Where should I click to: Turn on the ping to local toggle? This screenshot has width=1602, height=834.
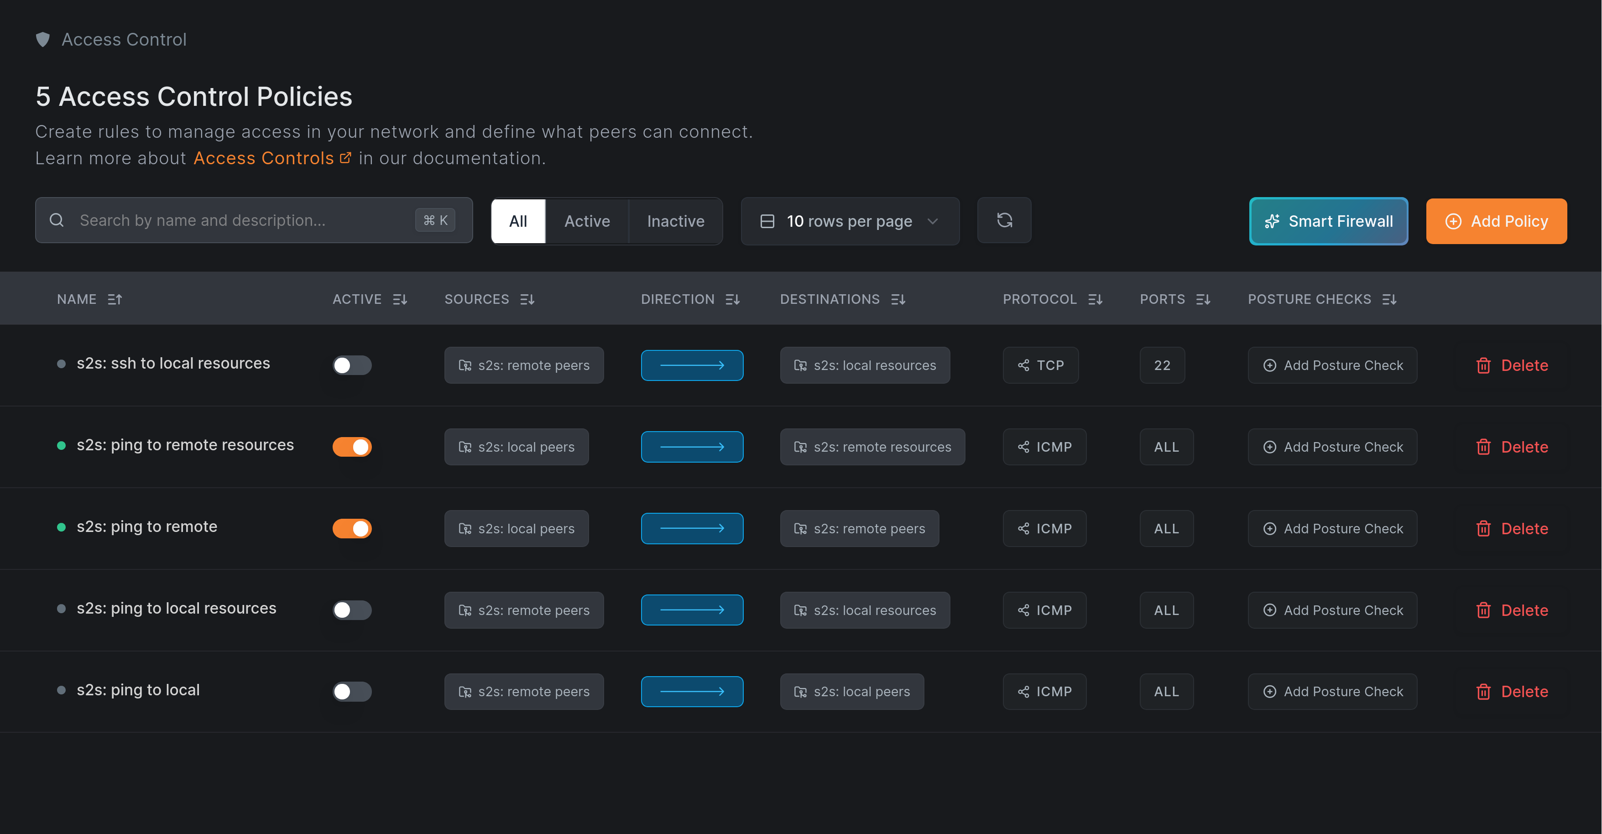tap(352, 692)
